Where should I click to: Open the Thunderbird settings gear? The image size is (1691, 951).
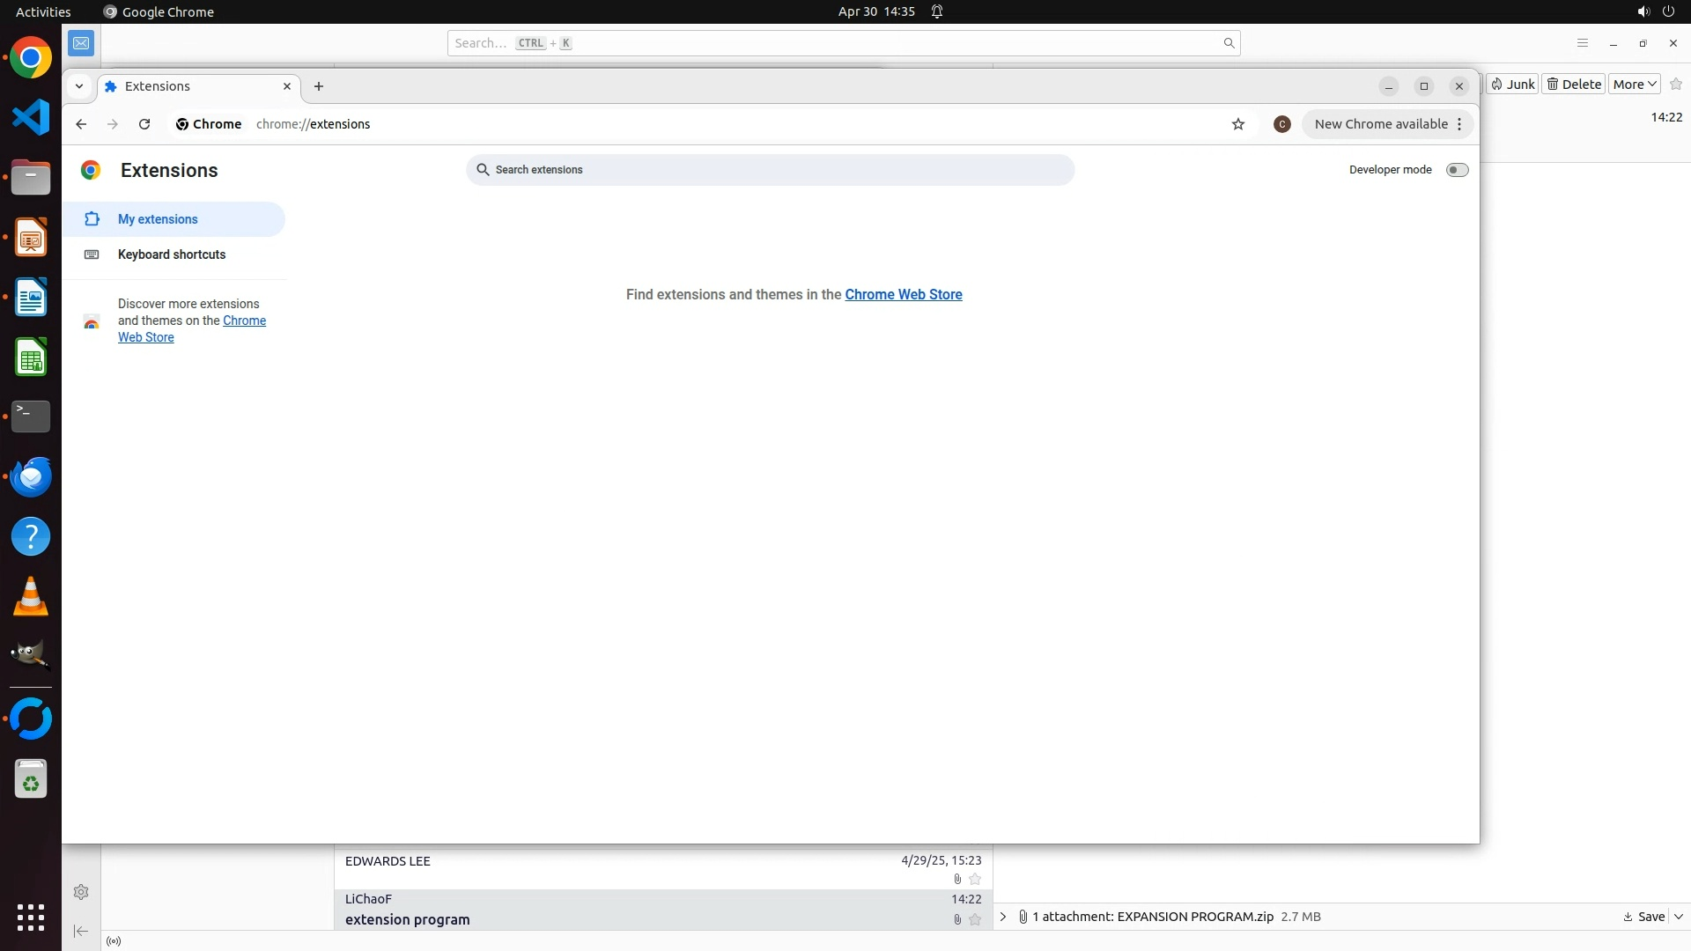click(x=81, y=892)
